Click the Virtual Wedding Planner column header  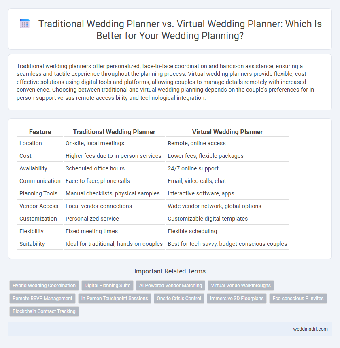[x=227, y=132]
